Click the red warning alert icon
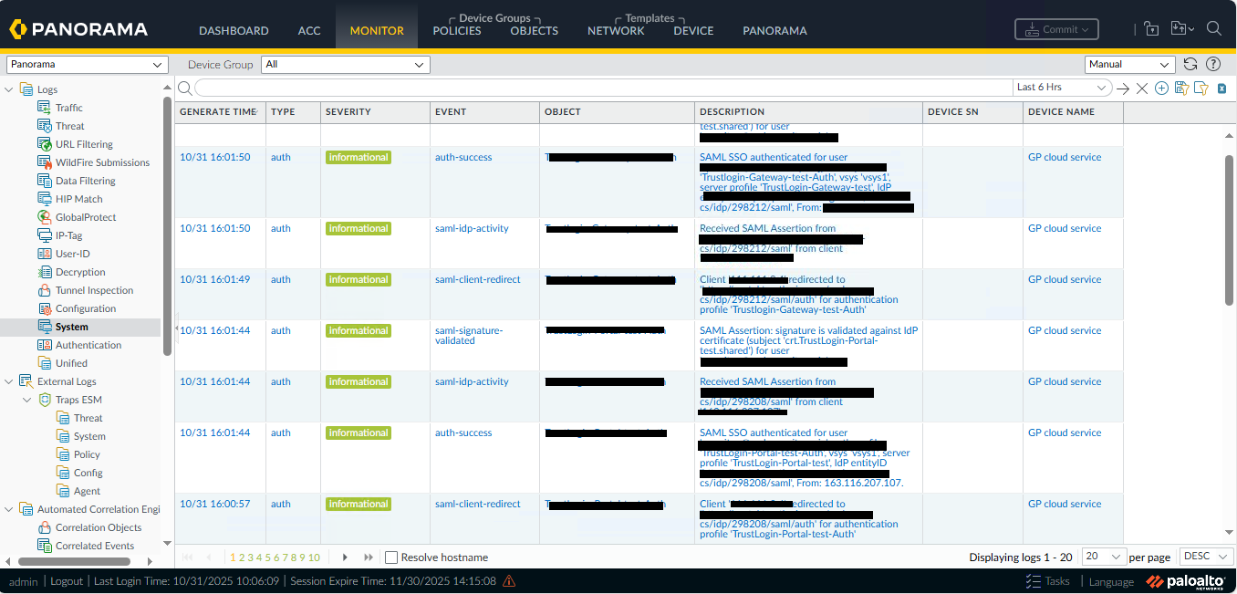The width and height of the screenshot is (1237, 594). 509,581
